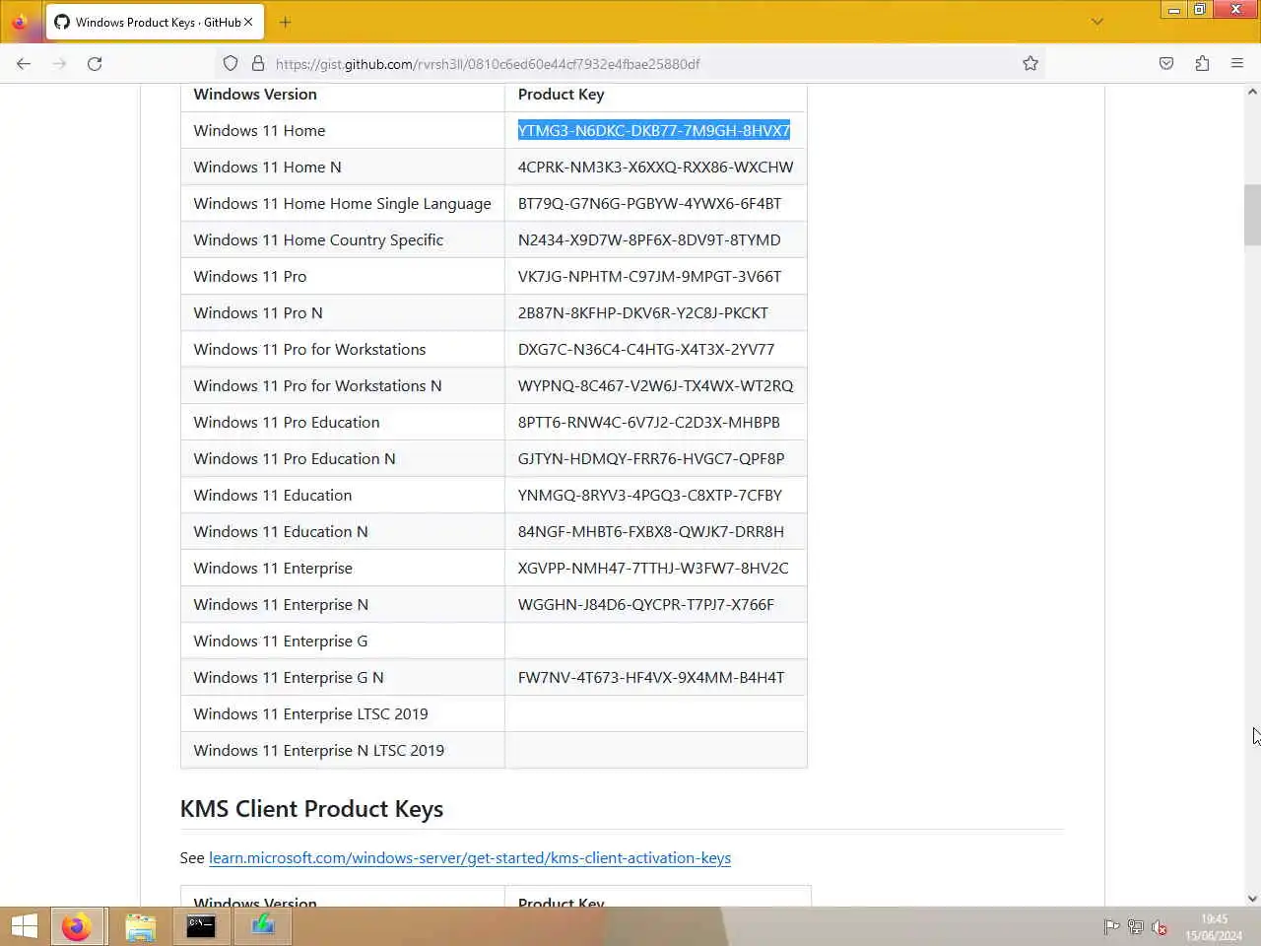Click the forward navigation arrow
The image size is (1261, 946).
pos(59,64)
